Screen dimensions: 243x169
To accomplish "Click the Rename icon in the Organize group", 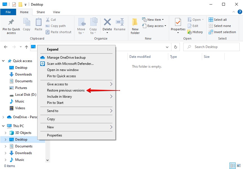I will (x=120, y=25).
